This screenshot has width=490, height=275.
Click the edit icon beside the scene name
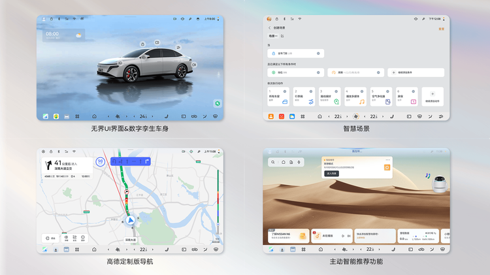coord(282,37)
